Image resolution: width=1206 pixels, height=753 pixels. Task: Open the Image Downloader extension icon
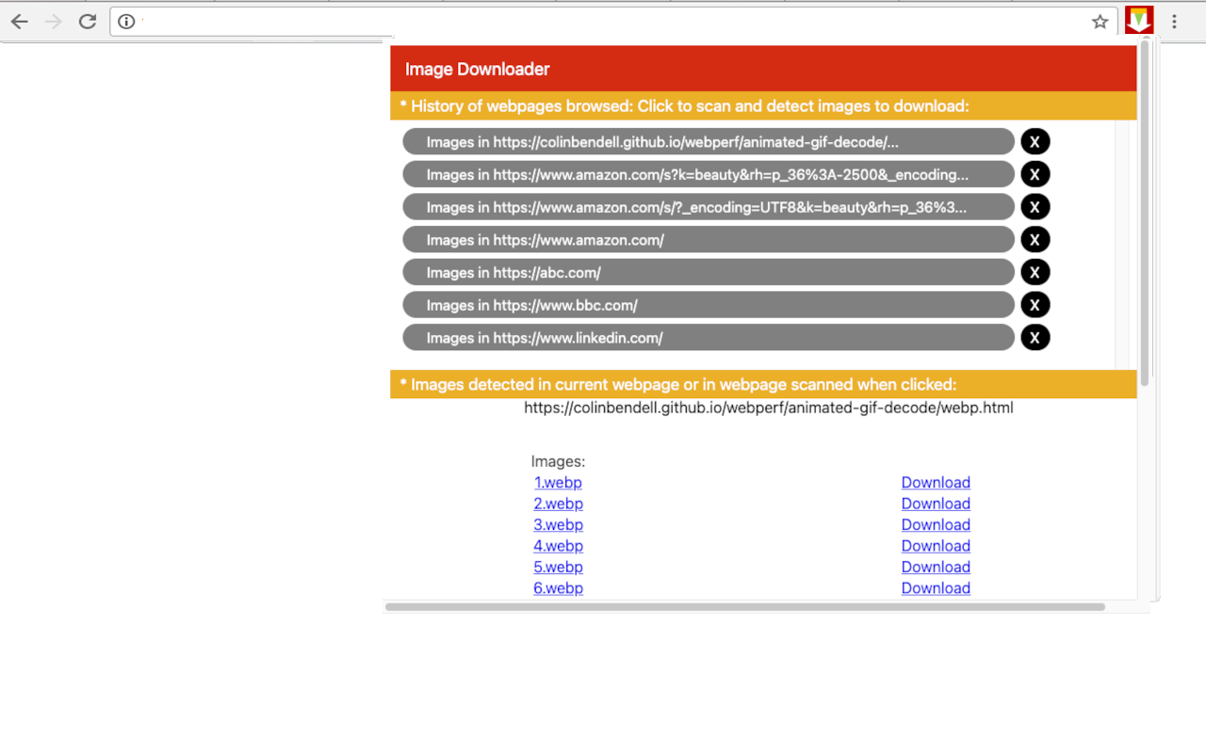1139,19
